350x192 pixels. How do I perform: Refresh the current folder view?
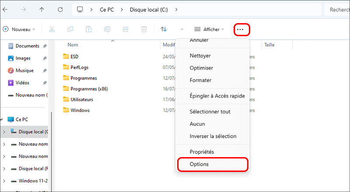click(60, 10)
